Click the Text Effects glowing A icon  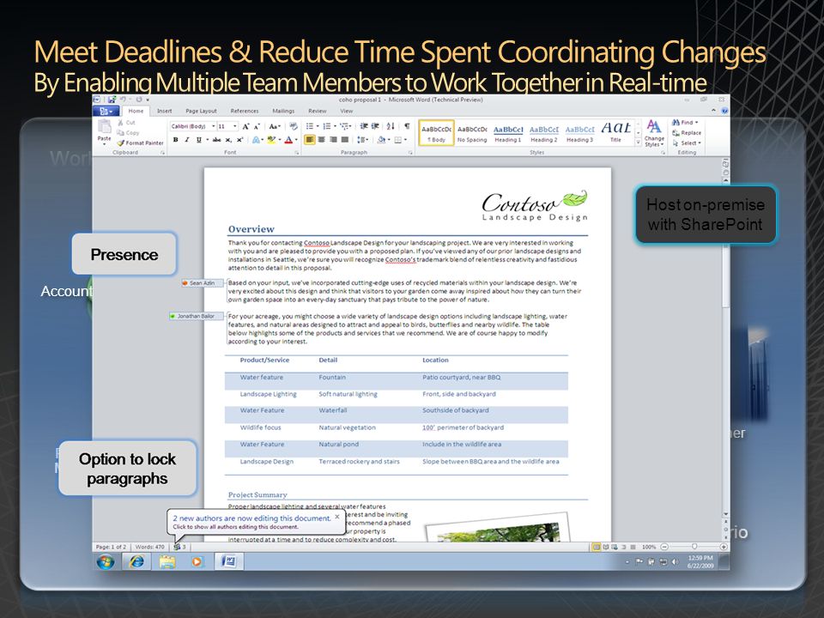click(256, 140)
